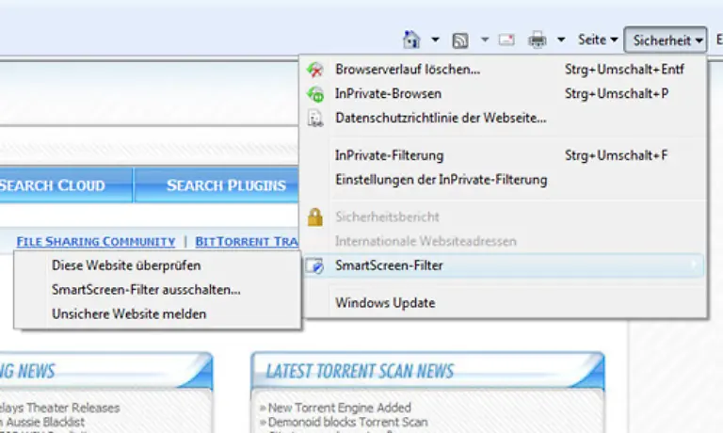Open the New Torrent Engine Added news item
This screenshot has width=723, height=433.
[x=339, y=408]
